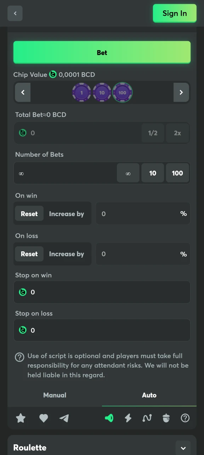This screenshot has height=455, width=204.
Task: Open the acorn seed settings icon
Action: 166,418
